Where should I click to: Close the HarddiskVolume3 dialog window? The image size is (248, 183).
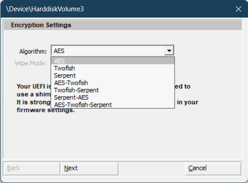239,9
